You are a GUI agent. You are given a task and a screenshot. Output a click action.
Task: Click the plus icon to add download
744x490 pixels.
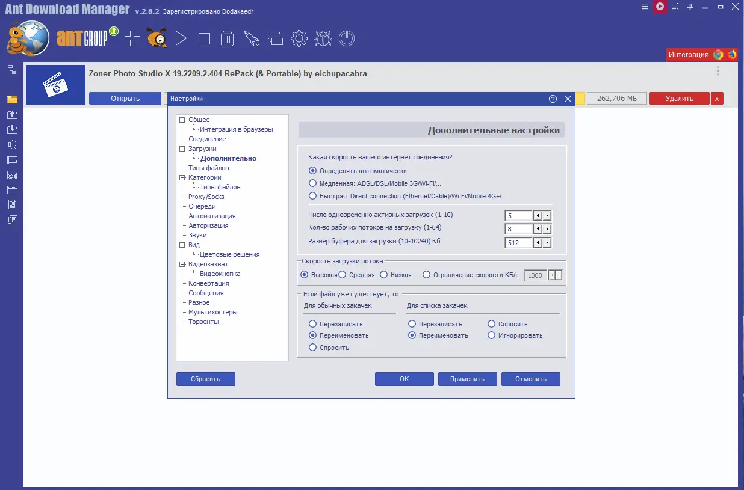click(x=132, y=39)
